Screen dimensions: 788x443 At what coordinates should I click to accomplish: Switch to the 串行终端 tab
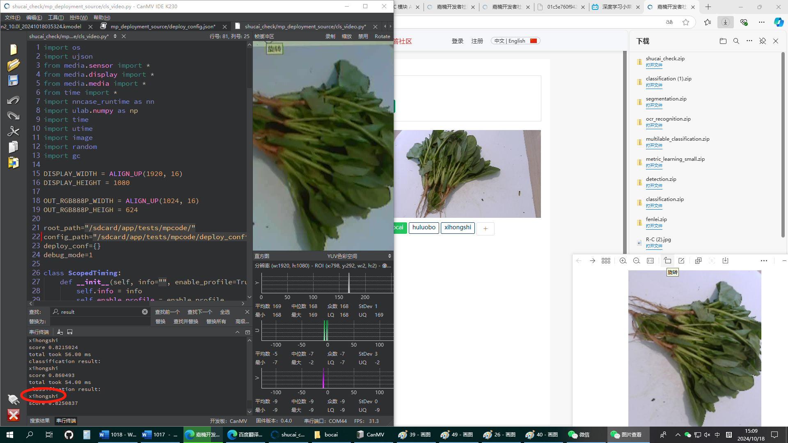click(67, 421)
